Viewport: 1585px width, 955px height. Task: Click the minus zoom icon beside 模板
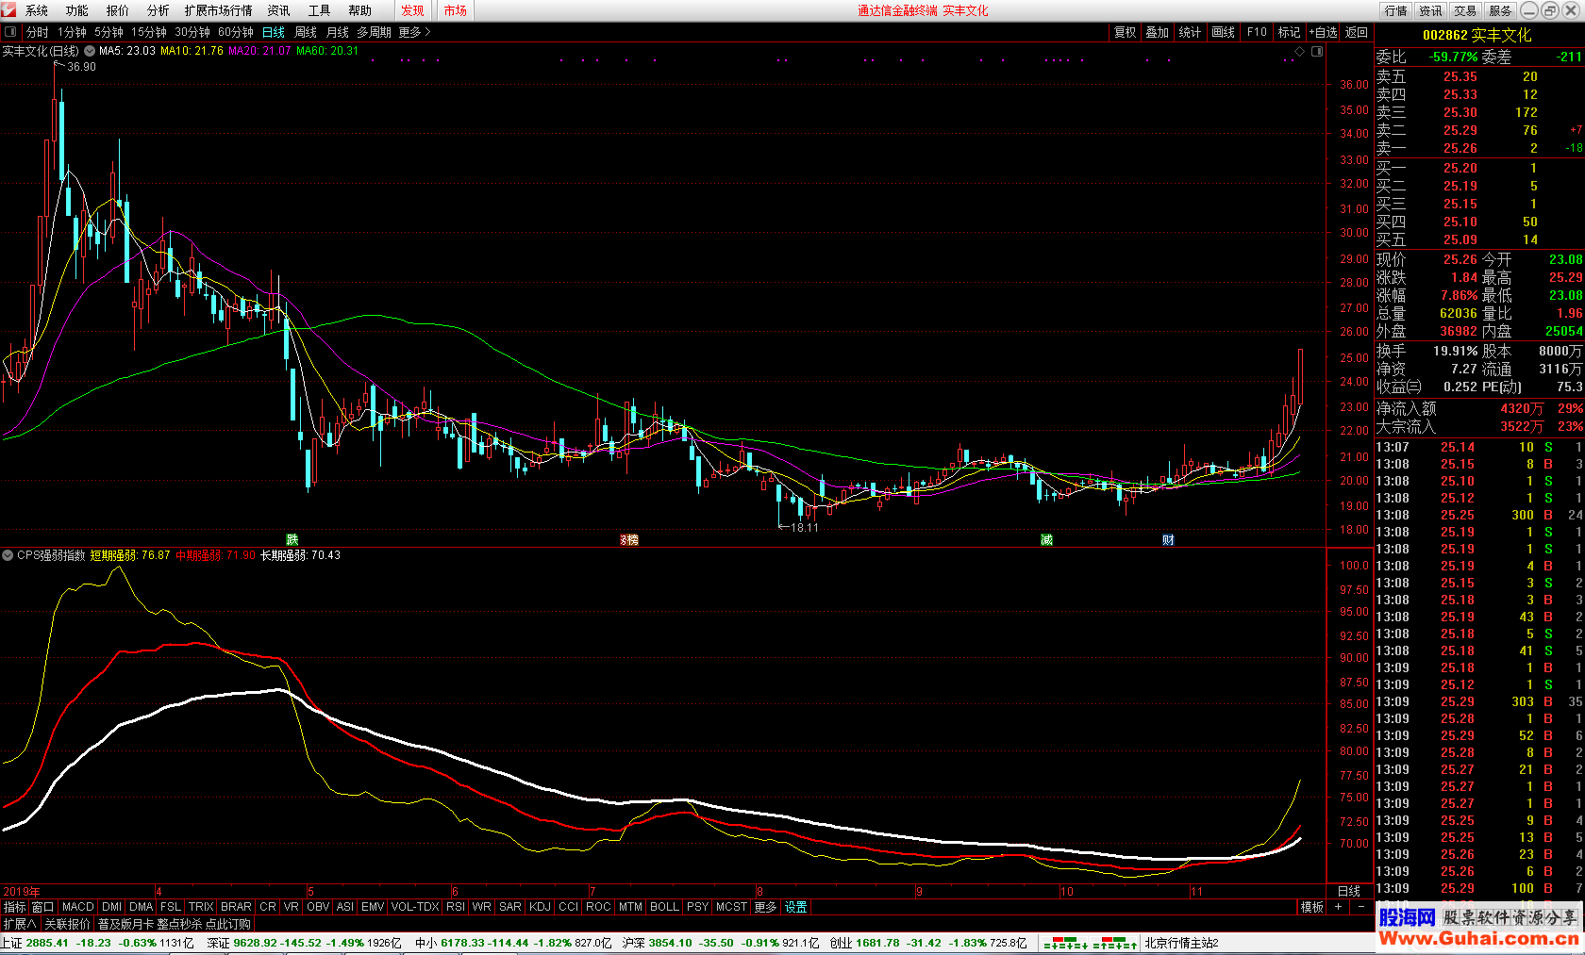[x=1361, y=907]
